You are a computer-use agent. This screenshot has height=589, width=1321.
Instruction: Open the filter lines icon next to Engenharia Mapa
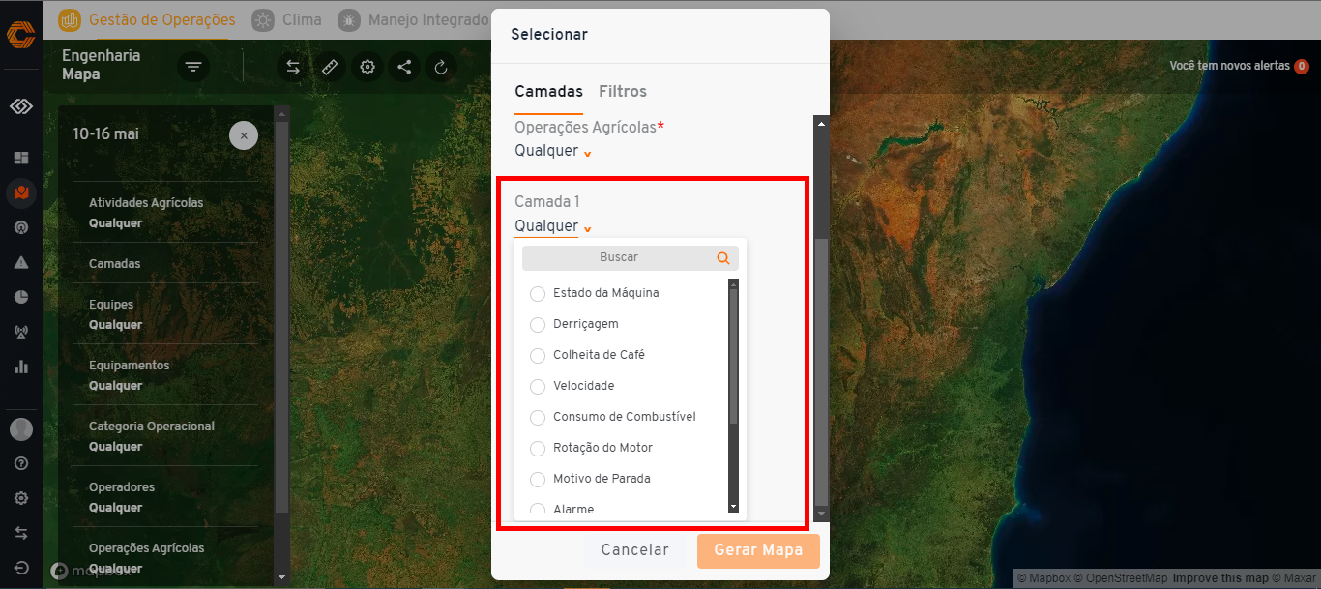point(193,67)
